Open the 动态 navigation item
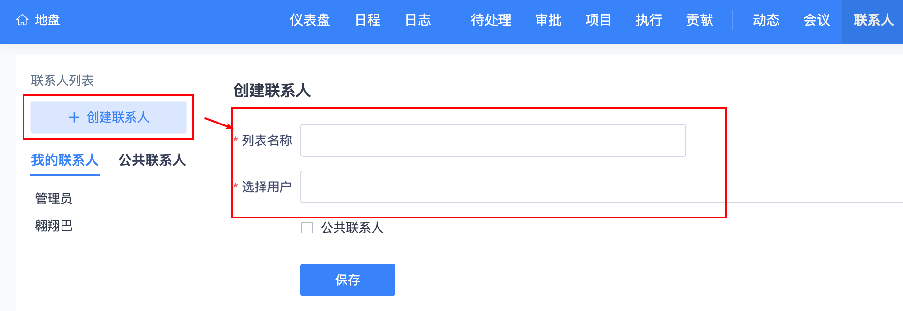Image resolution: width=903 pixels, height=311 pixels. coord(766,20)
